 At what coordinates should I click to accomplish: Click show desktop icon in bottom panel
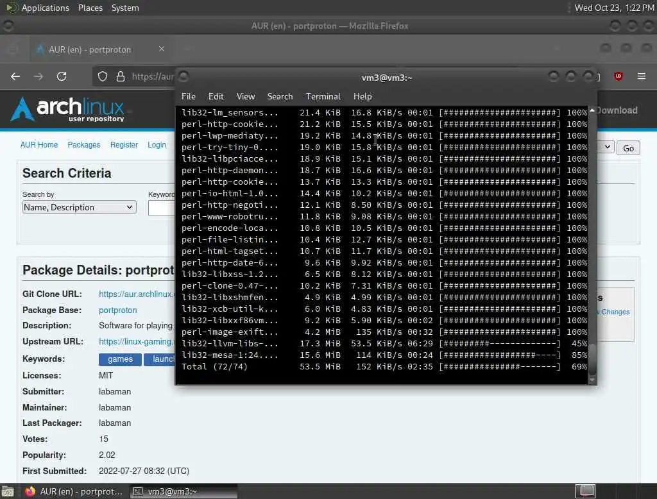tap(8, 491)
